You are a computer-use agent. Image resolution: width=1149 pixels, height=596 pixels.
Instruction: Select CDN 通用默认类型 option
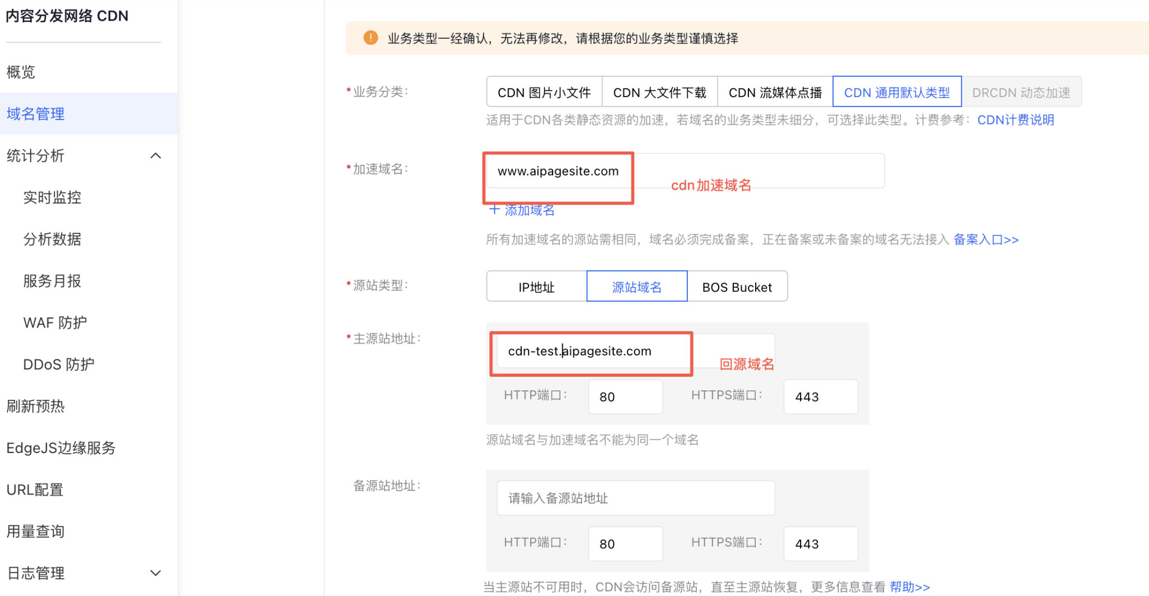pos(897,92)
